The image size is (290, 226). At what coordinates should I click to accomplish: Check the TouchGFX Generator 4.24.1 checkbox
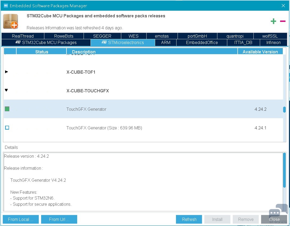click(7, 128)
